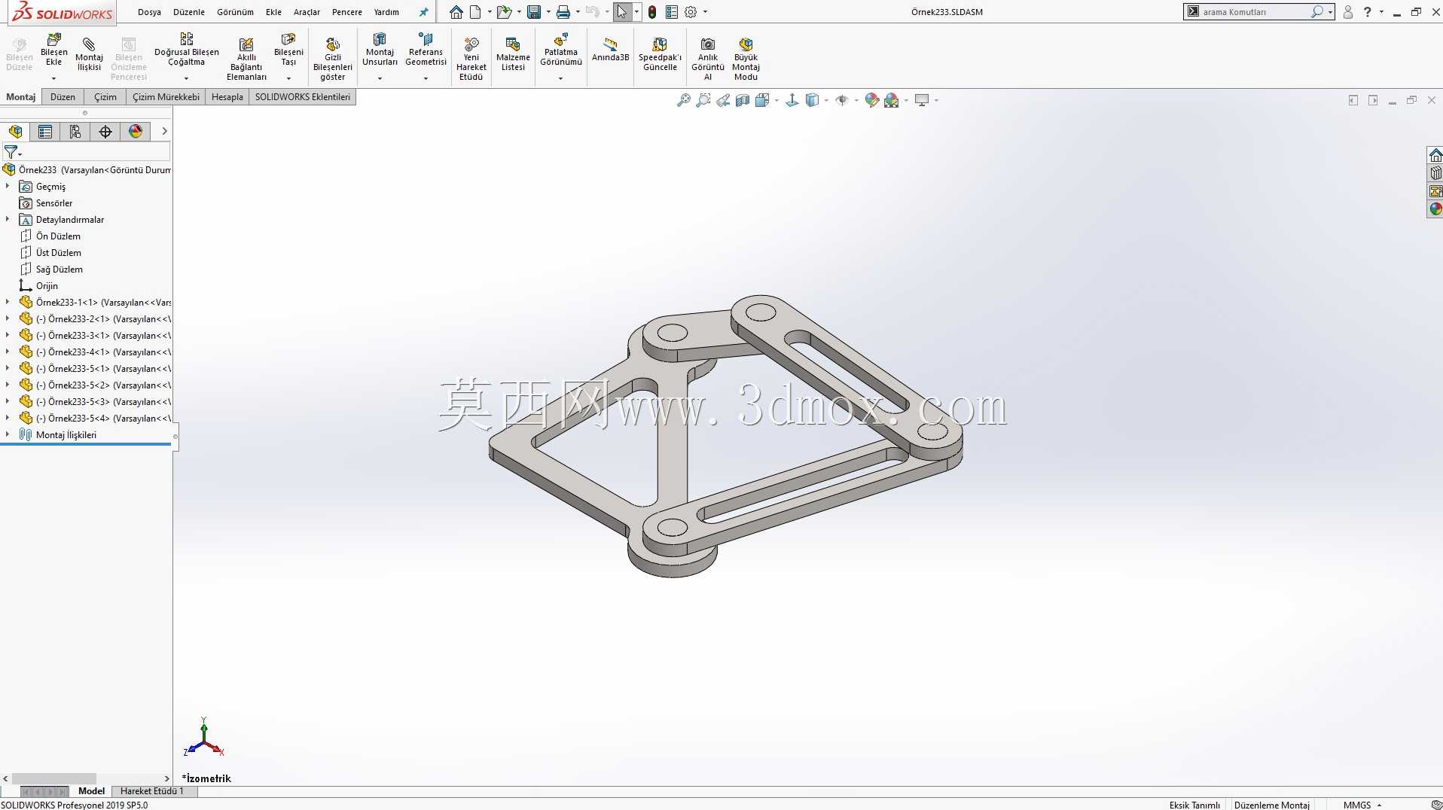The image size is (1443, 810).
Task: Open the Araçlar menu
Action: click(x=307, y=12)
